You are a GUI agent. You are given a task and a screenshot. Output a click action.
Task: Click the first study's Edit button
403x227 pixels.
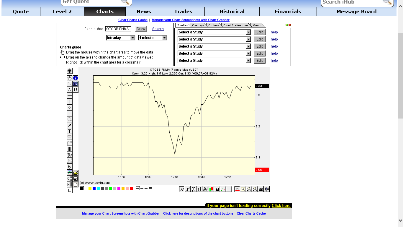(x=260, y=32)
